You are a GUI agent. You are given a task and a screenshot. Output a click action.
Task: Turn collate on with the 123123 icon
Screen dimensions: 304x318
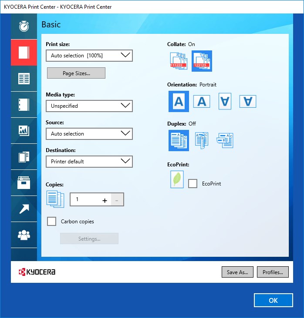[x=202, y=61]
